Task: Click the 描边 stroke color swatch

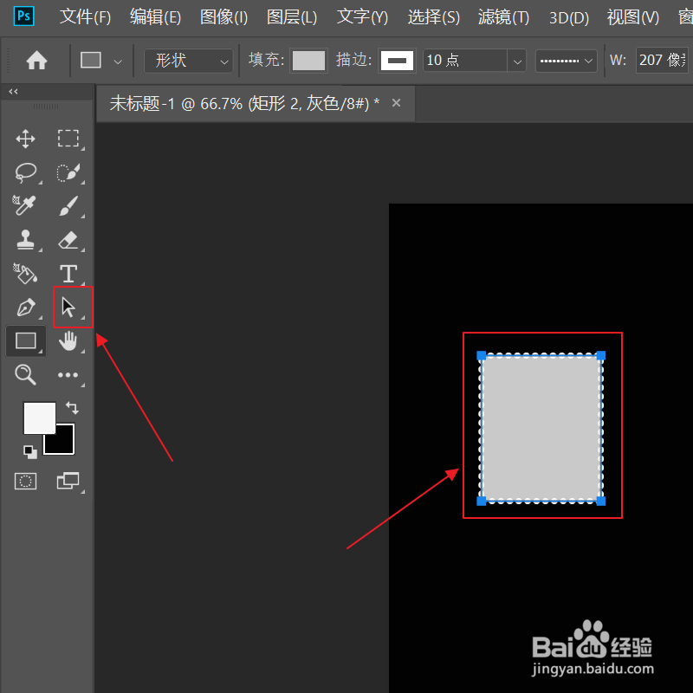Action: 397,61
